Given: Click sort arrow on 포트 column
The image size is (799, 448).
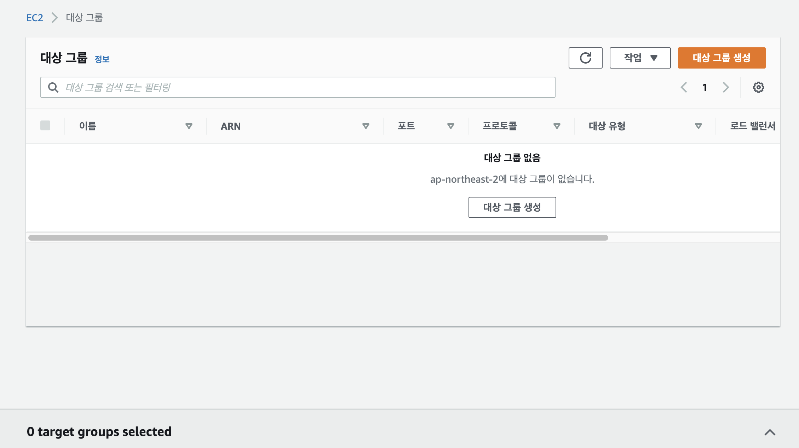Looking at the screenshot, I should tap(451, 126).
